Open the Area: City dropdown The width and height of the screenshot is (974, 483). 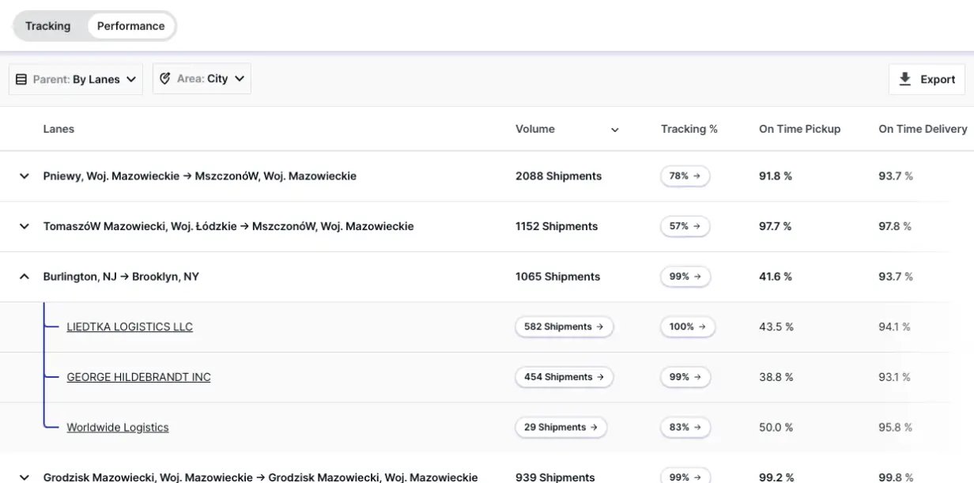[x=202, y=78]
